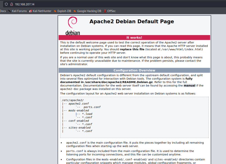Open the Kali Docs bookmark
226x164 pixels.
3,11
